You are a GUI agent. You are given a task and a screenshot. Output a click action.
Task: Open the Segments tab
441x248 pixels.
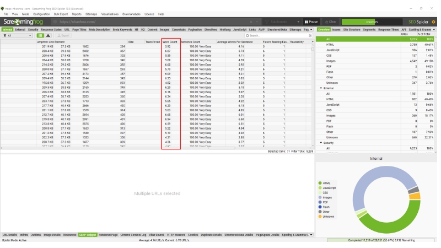369,30
